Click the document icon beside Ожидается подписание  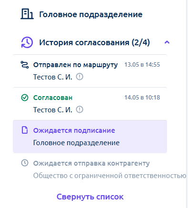(x=25, y=130)
